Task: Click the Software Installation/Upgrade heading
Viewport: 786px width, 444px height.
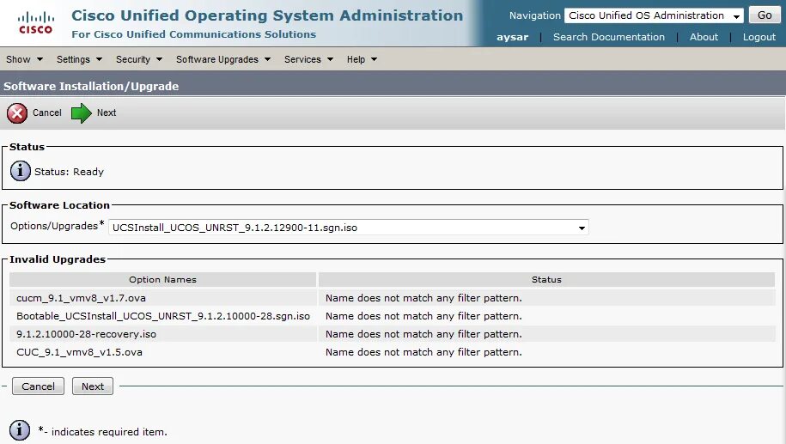Action: tap(91, 86)
